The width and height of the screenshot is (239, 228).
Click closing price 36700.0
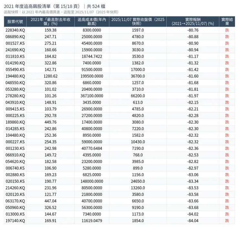[x=138, y=76]
